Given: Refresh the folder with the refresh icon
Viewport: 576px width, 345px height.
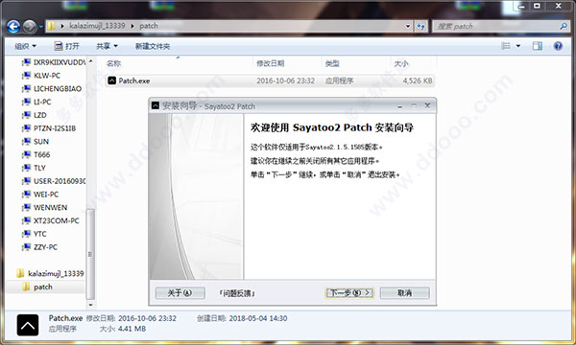Looking at the screenshot, I should 421,26.
